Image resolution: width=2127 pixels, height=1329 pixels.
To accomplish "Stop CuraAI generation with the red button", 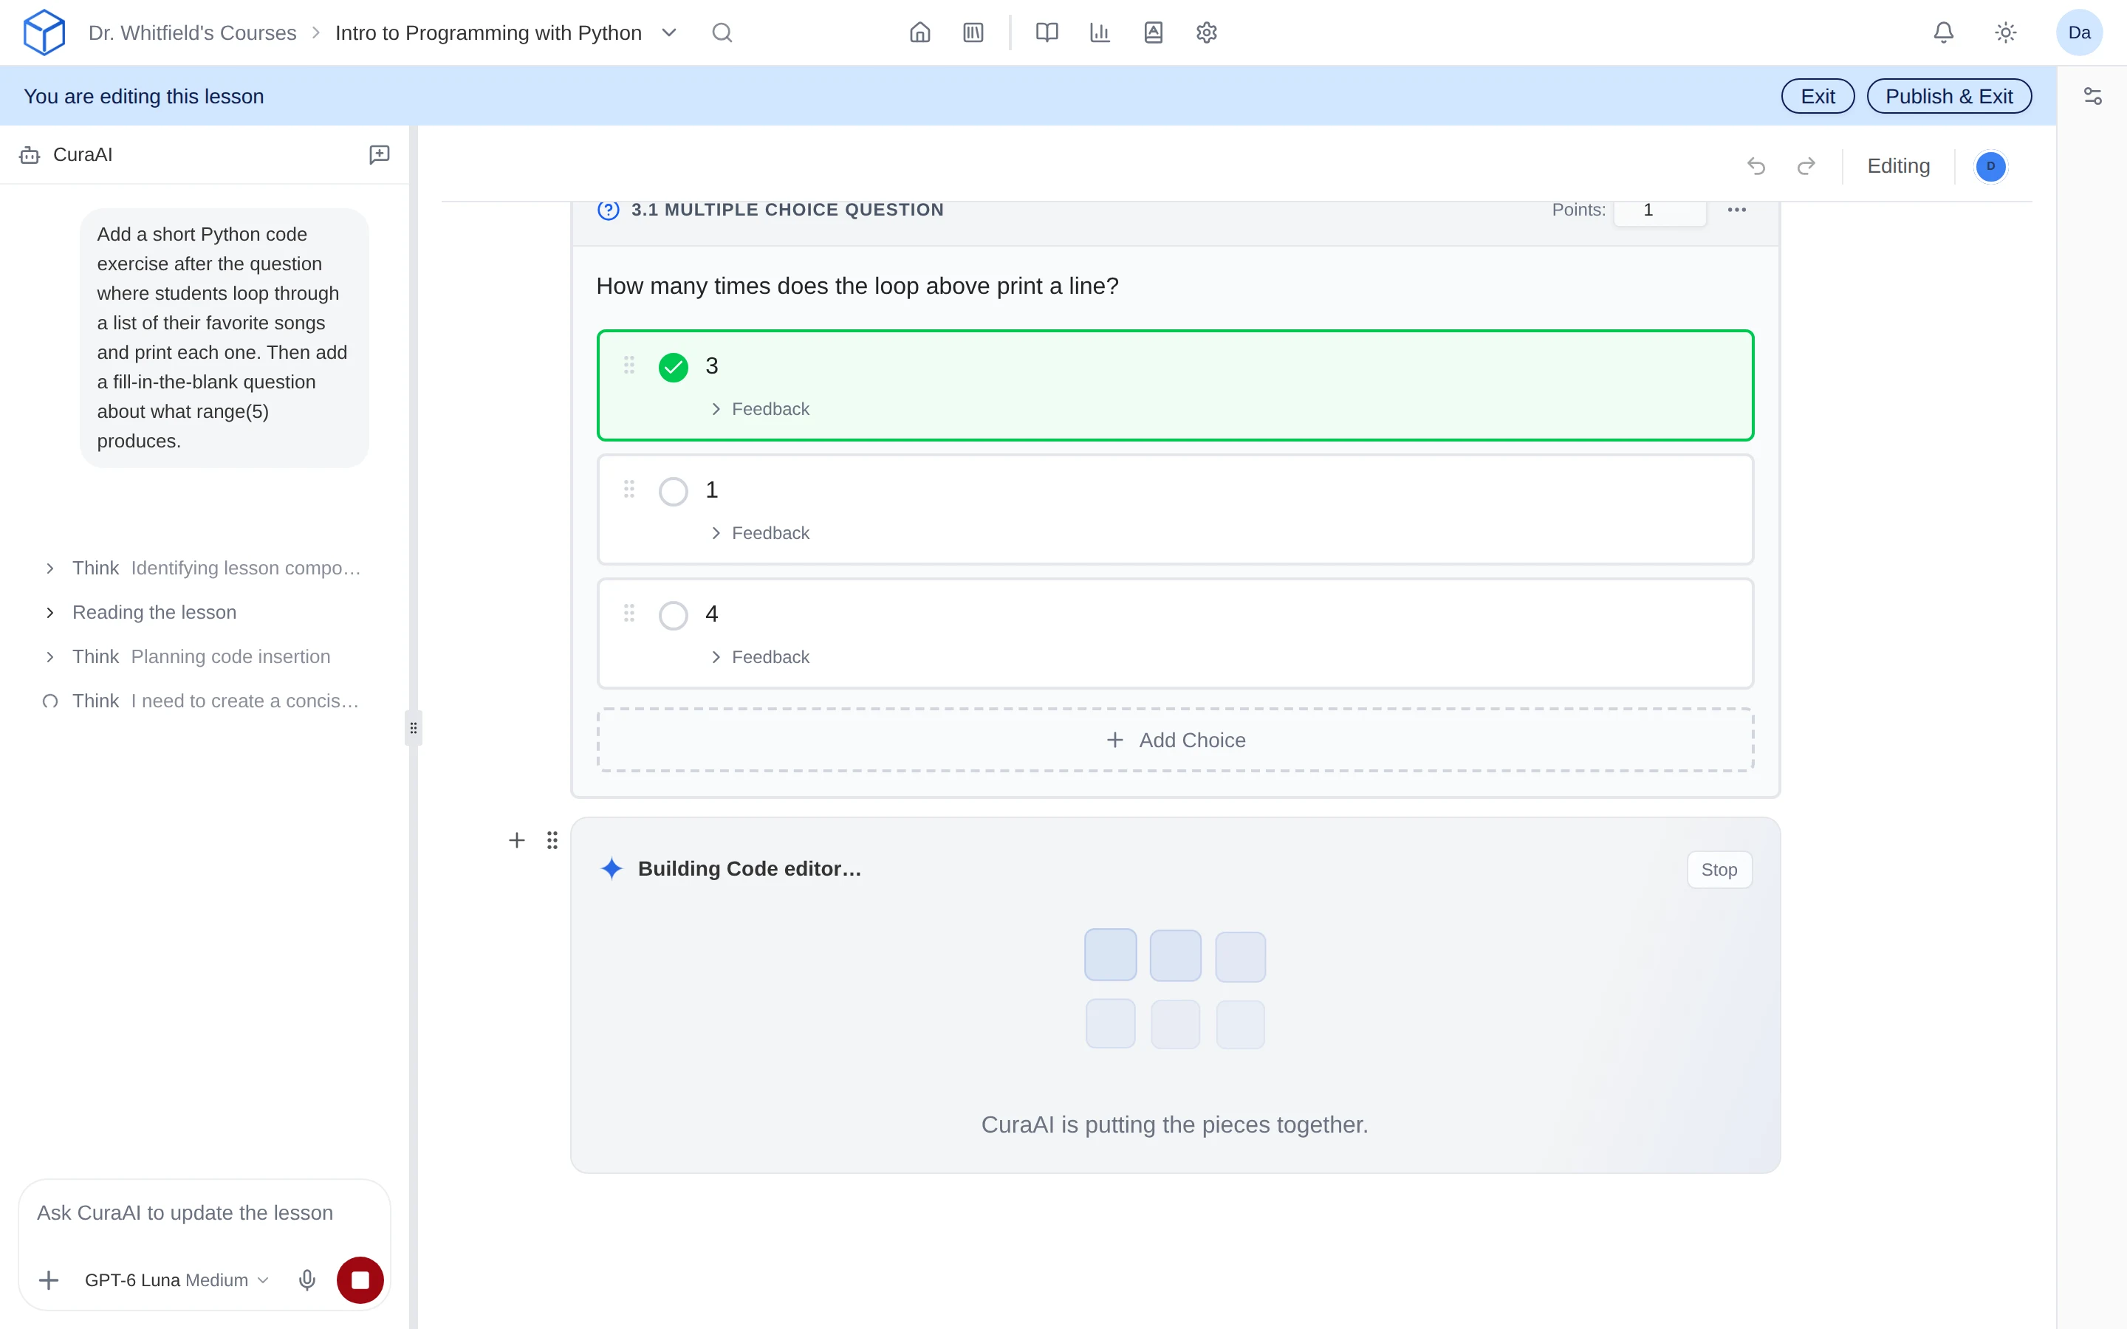I will click(x=360, y=1280).
